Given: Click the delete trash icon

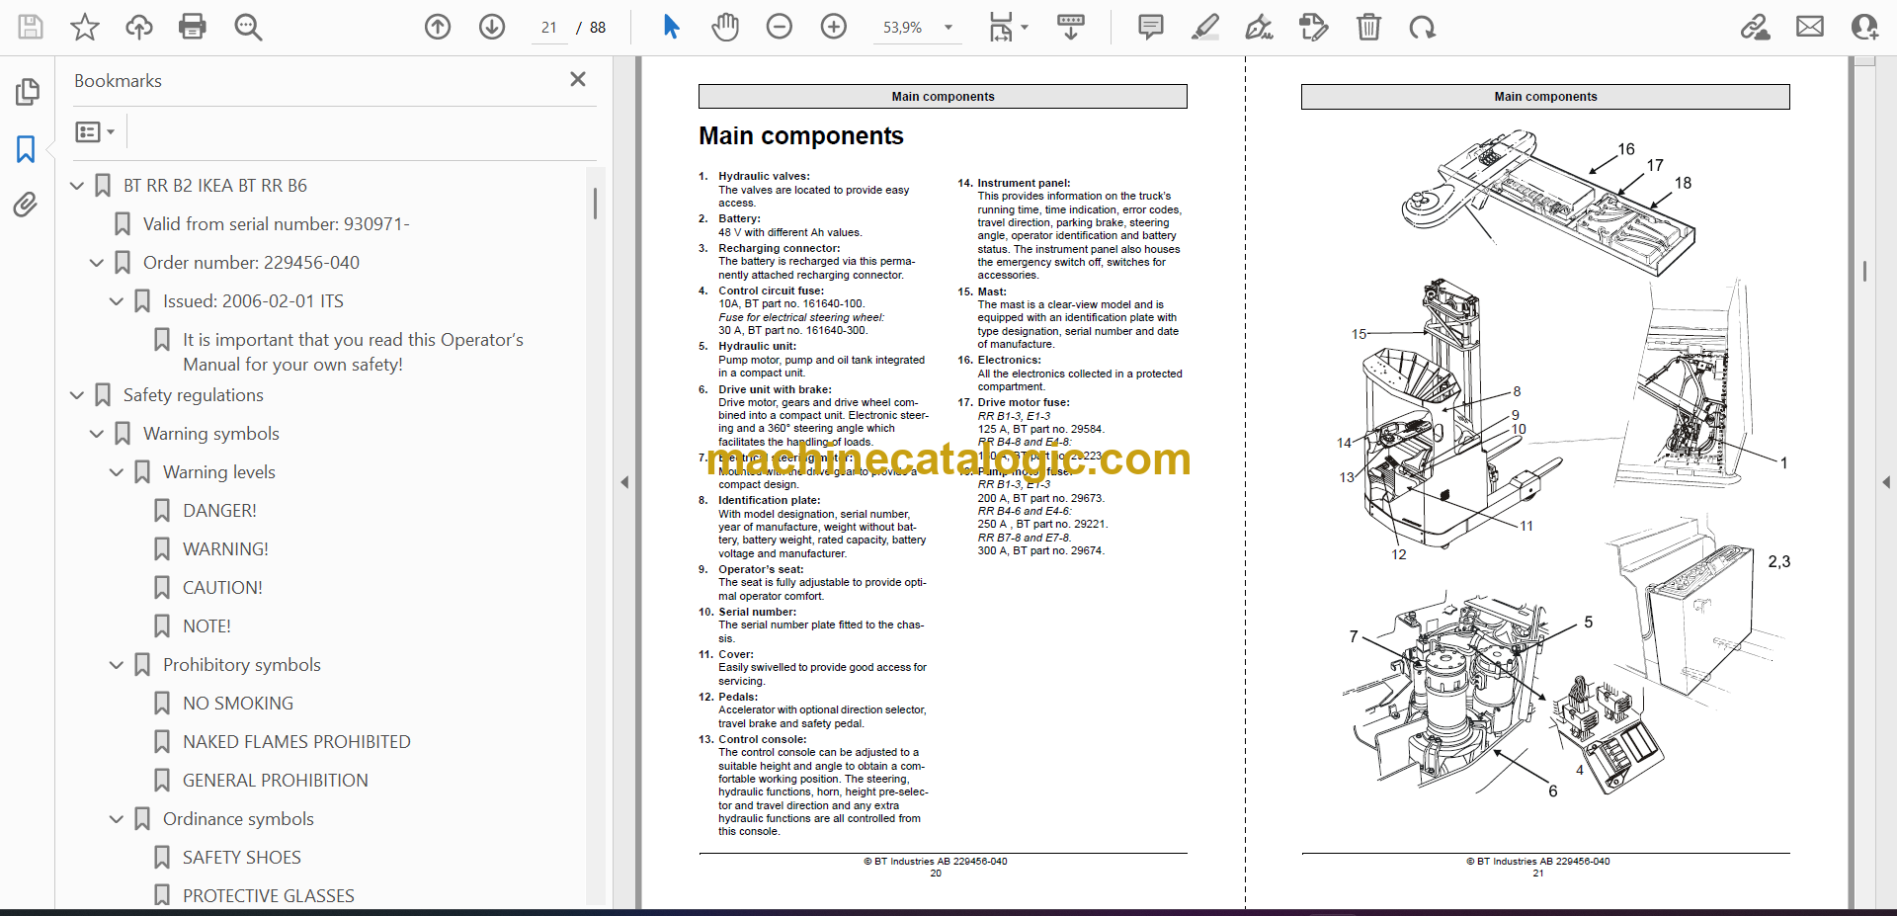Looking at the screenshot, I should (x=1368, y=27).
